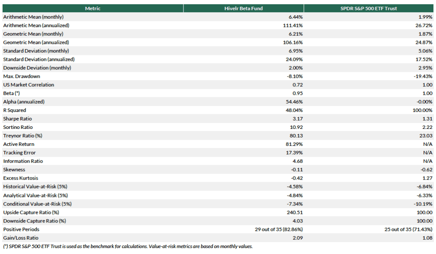Select the Hivelr Sortino Ratio "10.92"
This screenshot has width=436, height=254.
[296, 127]
